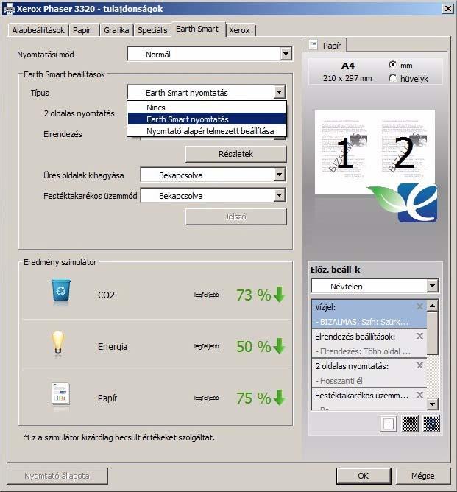Viewport: 457px width, 492px height.
Task: Open the Névtelen presets dropdown
Action: coord(432,286)
